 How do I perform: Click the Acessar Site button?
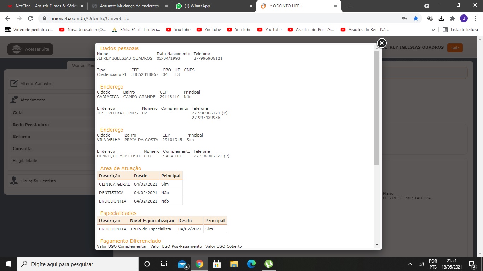[30, 49]
